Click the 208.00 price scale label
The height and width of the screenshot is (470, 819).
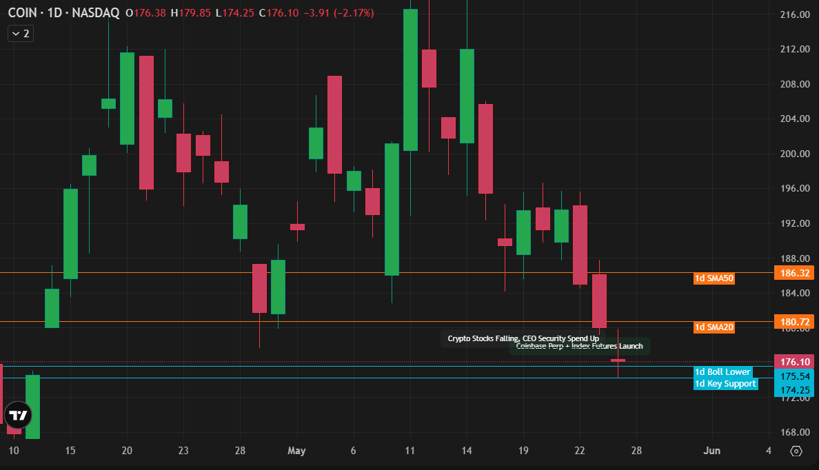tap(794, 84)
